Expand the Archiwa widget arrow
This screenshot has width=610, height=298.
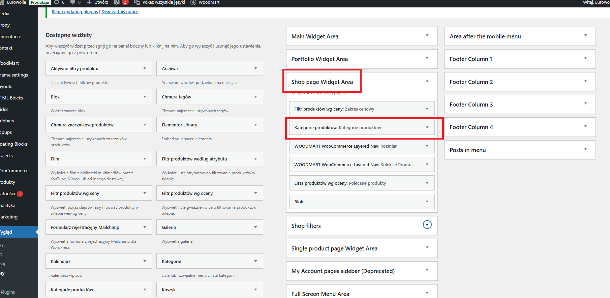(255, 68)
